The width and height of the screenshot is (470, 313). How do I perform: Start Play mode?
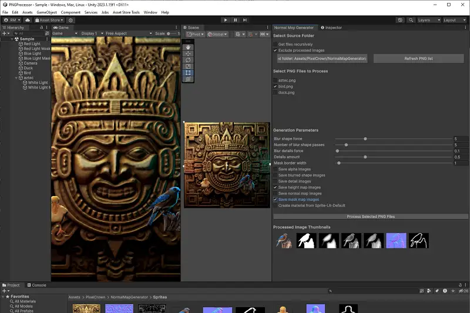click(226, 20)
